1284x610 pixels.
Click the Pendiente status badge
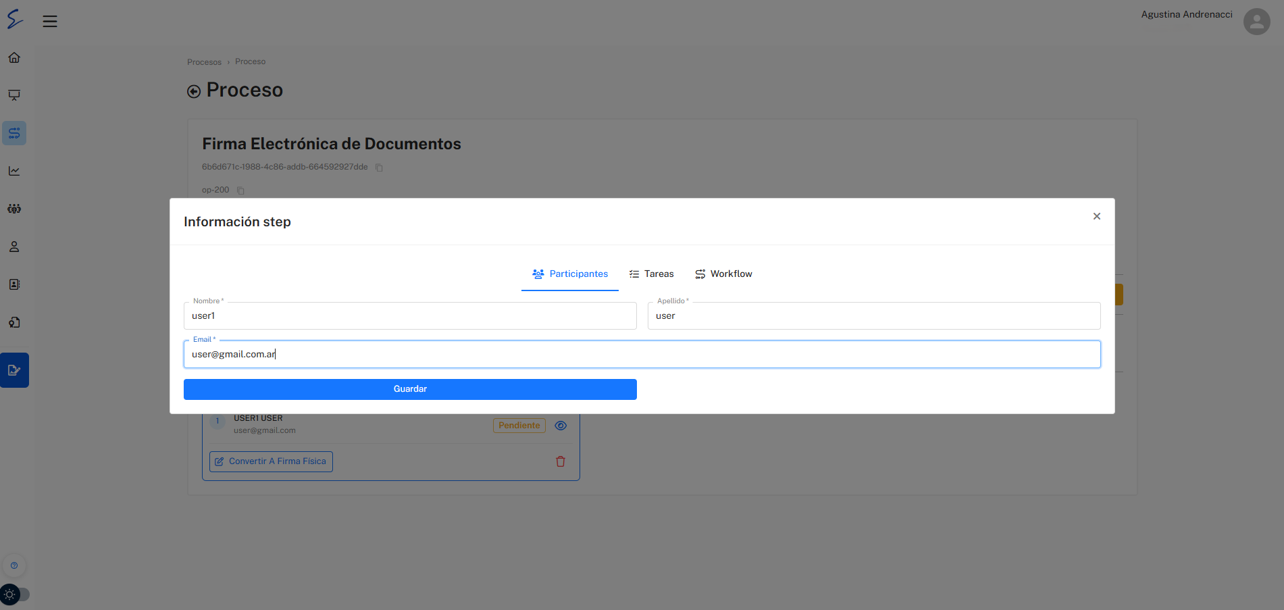(519, 426)
